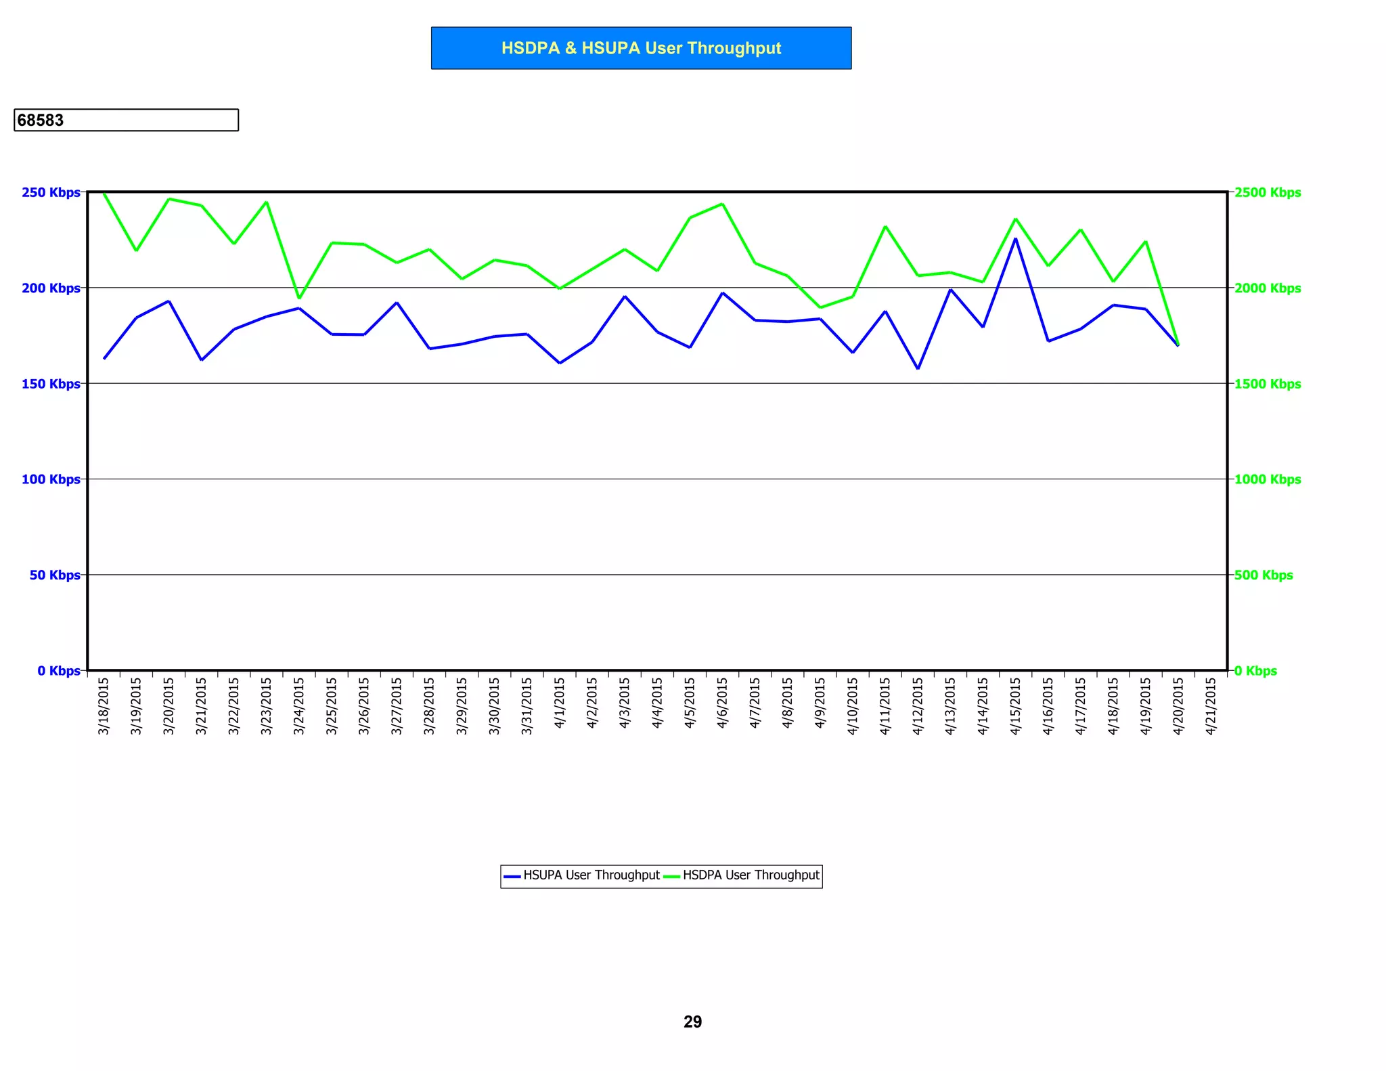Image resolution: width=1386 pixels, height=1071 pixels.
Task: Click the 4/13/2015 date label
Action: (950, 706)
